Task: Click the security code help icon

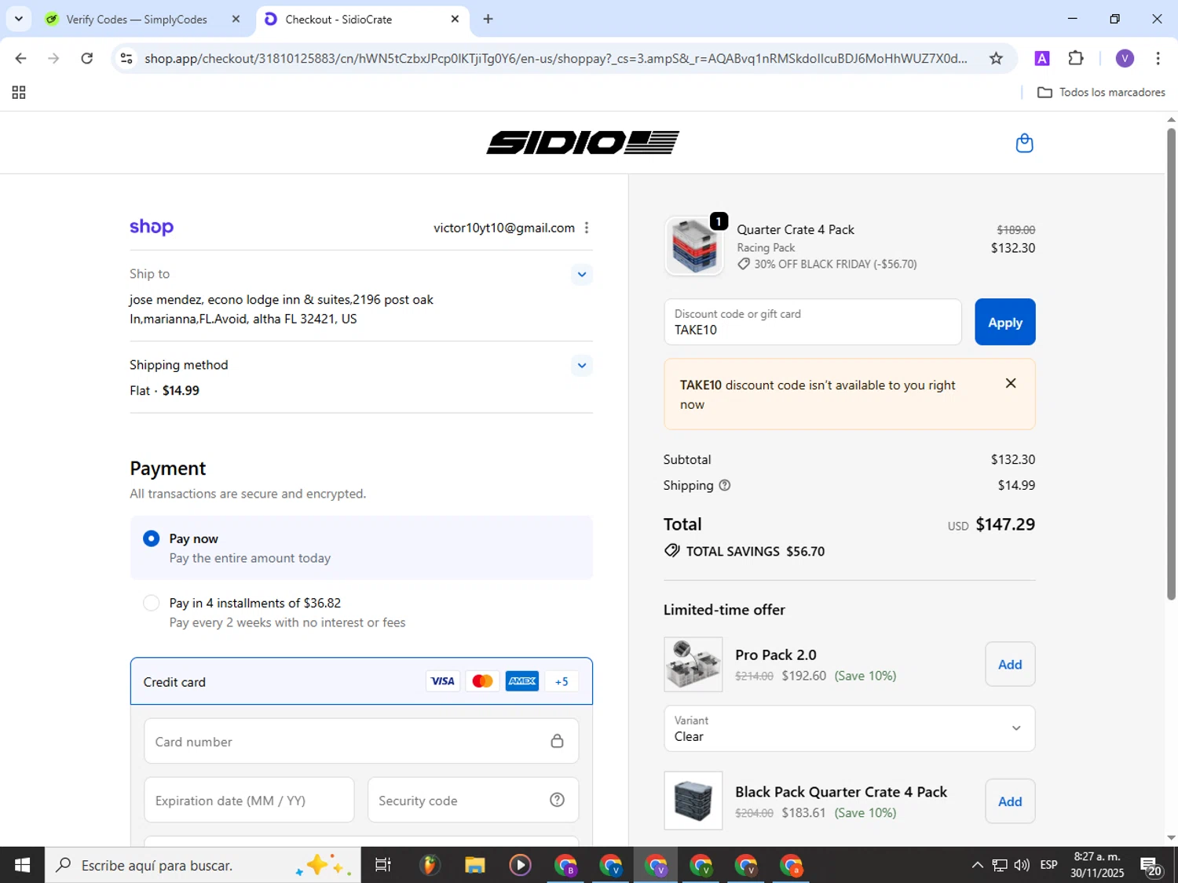Action: (557, 800)
